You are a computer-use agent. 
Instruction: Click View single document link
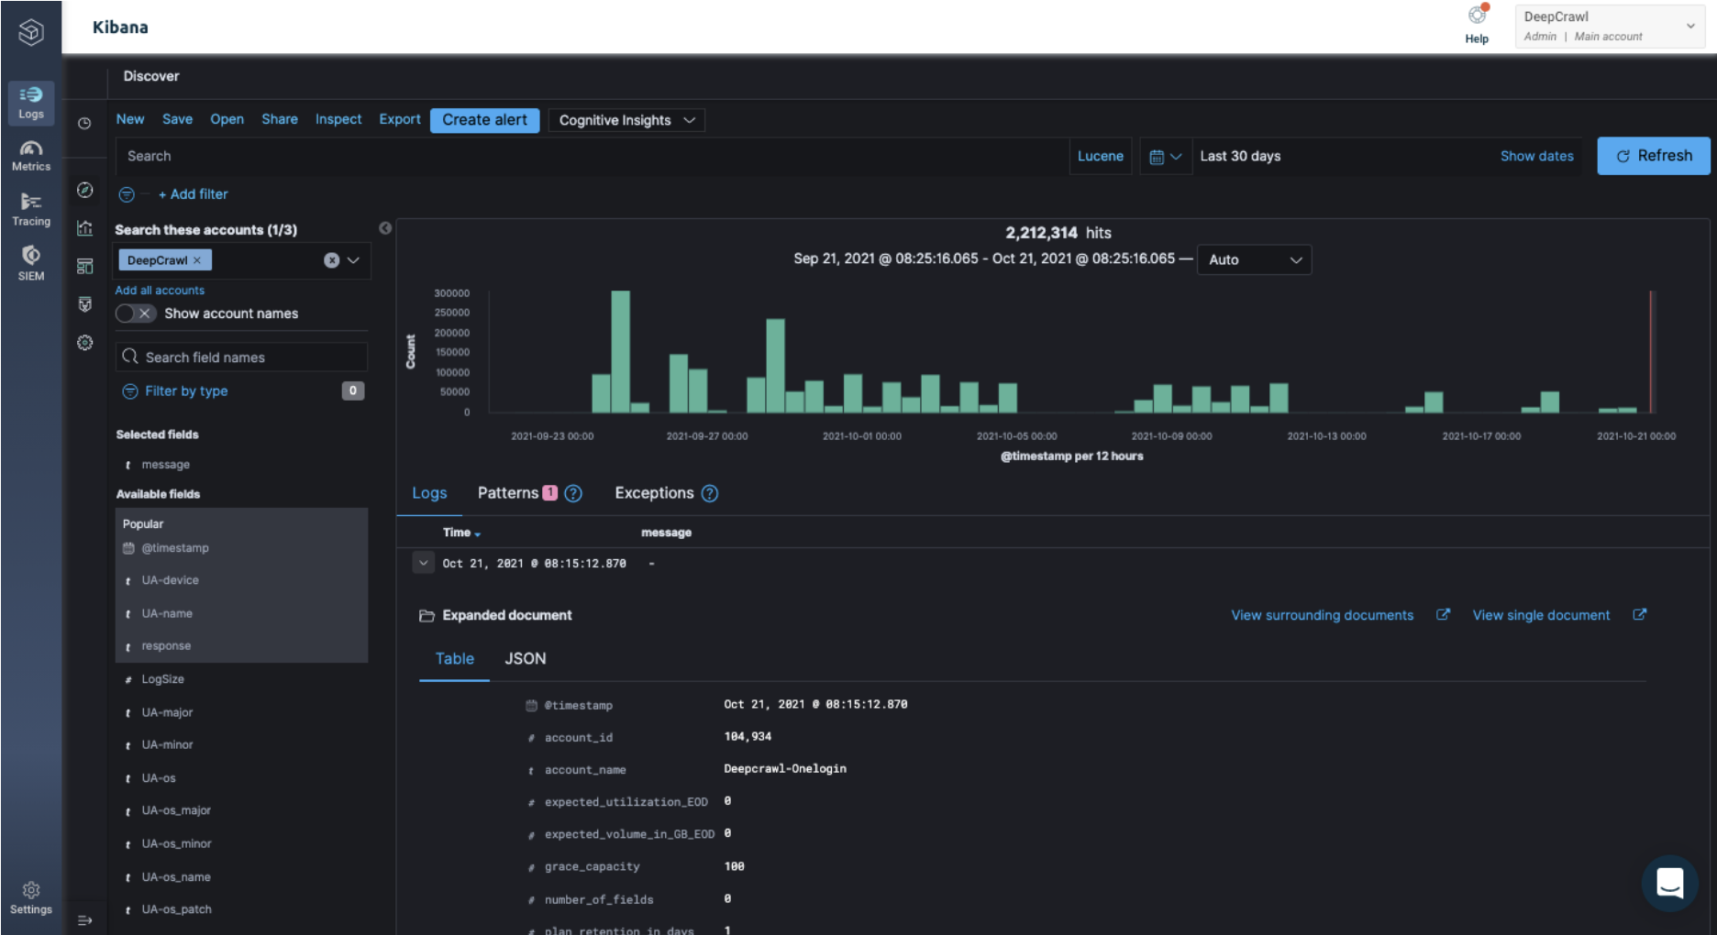(1541, 615)
